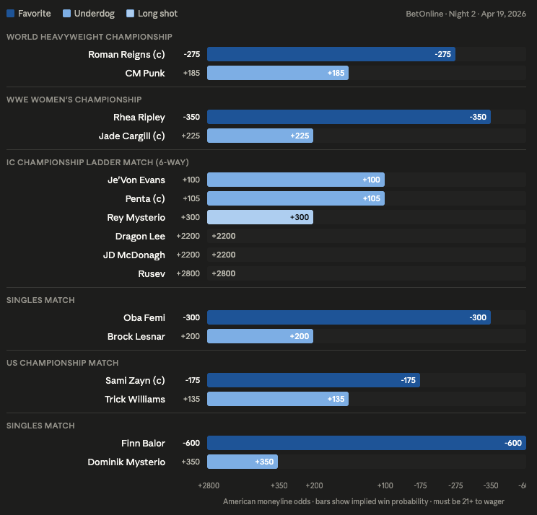
Task: Select the Roman Reigns -275 bar
Action: coord(331,54)
